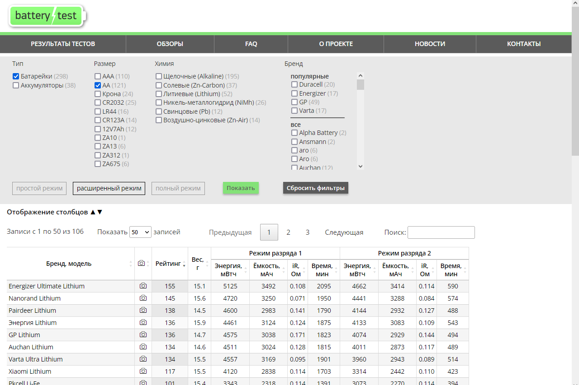579x385 pixels.
Task: Tick the LR44 size checkbox
Action: [x=98, y=111]
